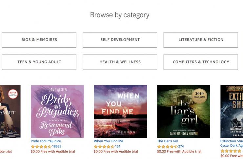The image size is (243, 159).
Task: Open the When You Find Me title link
Action: [108, 141]
